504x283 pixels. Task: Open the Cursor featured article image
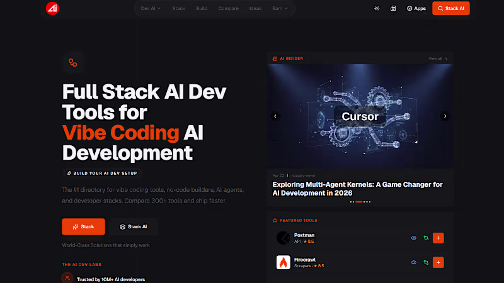point(360,116)
